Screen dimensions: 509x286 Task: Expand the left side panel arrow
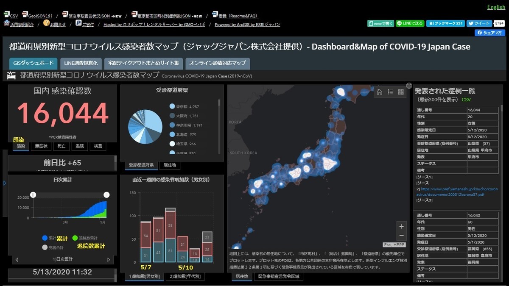(5, 183)
